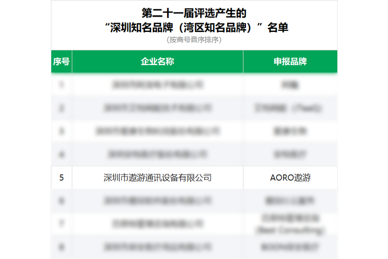This screenshot has width=388, height=259.
Task: Click the subtitle (按商号音序排序)
Action: 194,40
